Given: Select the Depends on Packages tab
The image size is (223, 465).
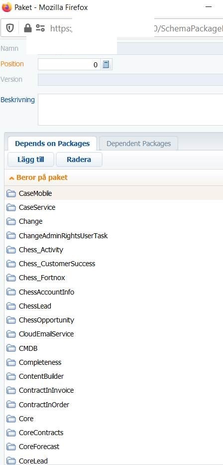Looking at the screenshot, I should [x=52, y=144].
